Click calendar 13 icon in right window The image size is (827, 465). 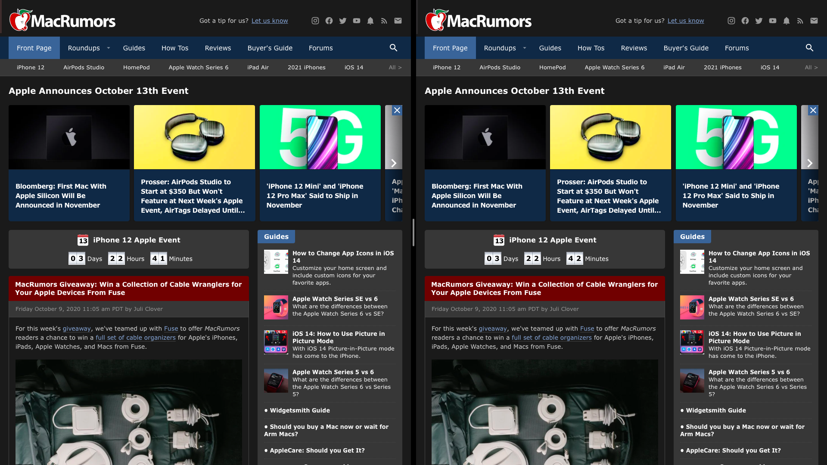499,240
